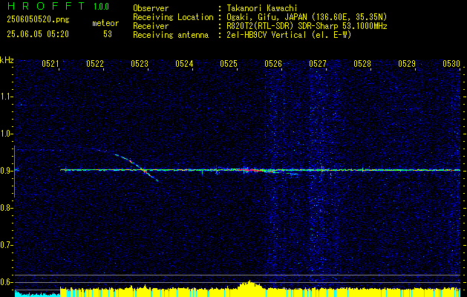This screenshot has height=297, width=467.
Task: Click the Receiving Location label
Action: 173,17
